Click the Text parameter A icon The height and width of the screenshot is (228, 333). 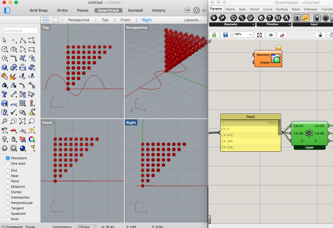tap(286, 18)
